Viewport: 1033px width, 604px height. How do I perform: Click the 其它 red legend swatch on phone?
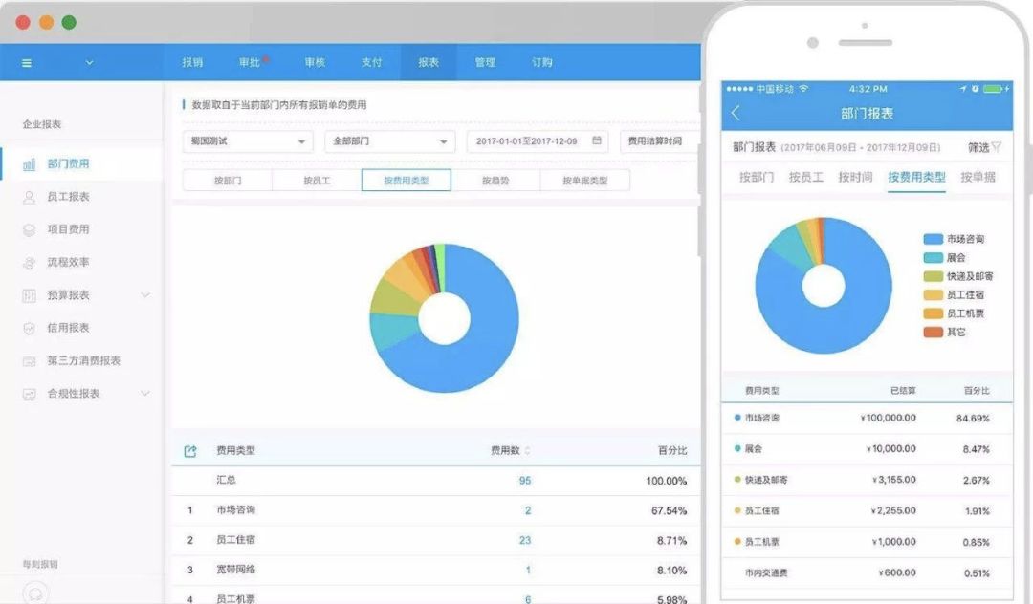[x=933, y=333]
